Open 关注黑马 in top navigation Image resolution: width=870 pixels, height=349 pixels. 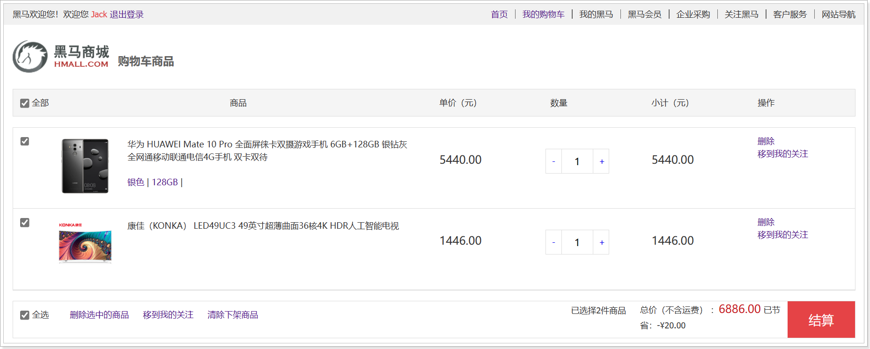coord(742,15)
